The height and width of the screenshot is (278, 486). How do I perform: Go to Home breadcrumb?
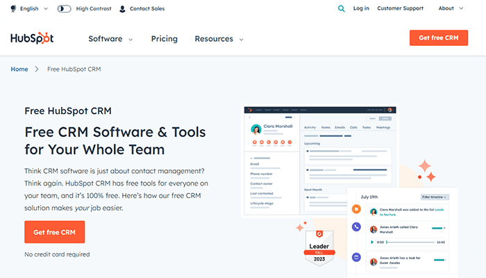tap(19, 69)
